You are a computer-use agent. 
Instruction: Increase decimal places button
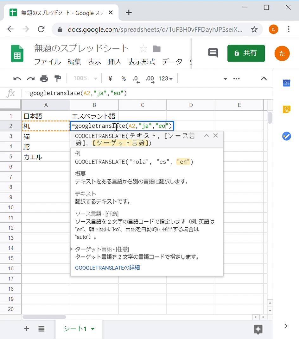(150, 79)
